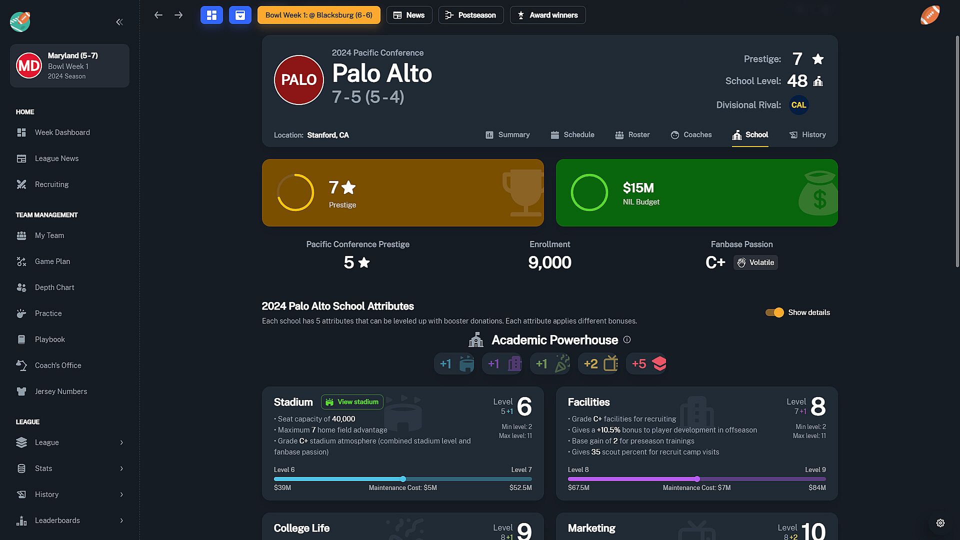Open settings gear at bottom right
The height and width of the screenshot is (540, 960).
coord(940,523)
